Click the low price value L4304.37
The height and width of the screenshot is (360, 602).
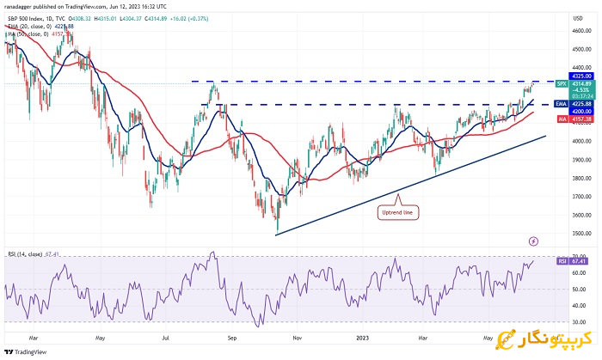131,18
